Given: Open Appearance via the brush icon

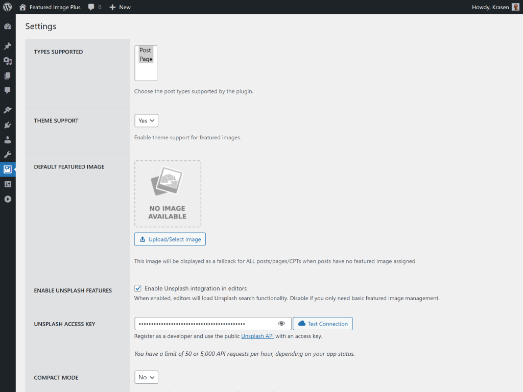Looking at the screenshot, I should pyautogui.click(x=8, y=109).
